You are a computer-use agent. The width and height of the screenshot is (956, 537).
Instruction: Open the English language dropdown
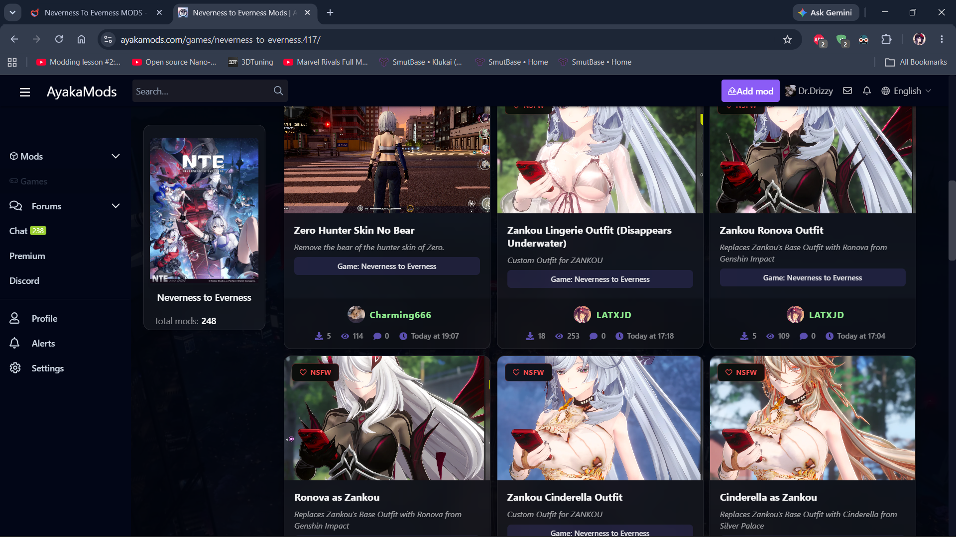pyautogui.click(x=907, y=91)
